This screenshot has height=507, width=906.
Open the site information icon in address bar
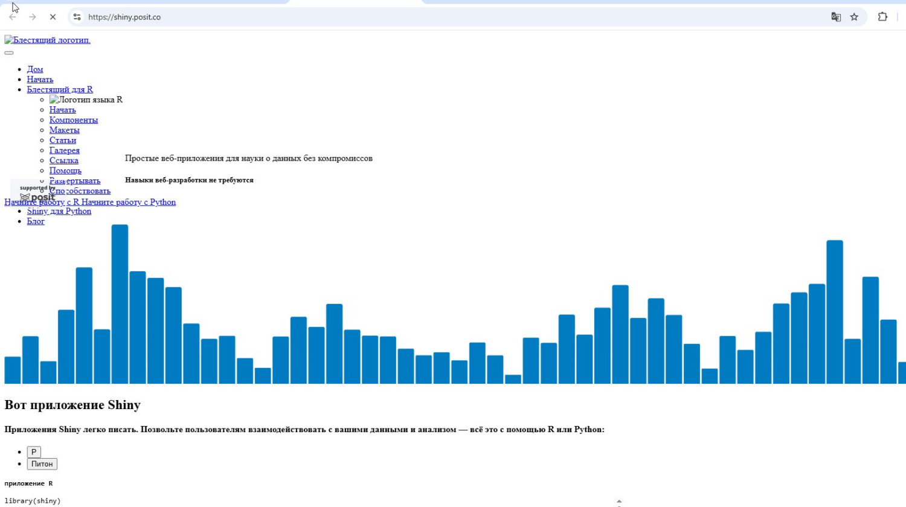click(77, 17)
